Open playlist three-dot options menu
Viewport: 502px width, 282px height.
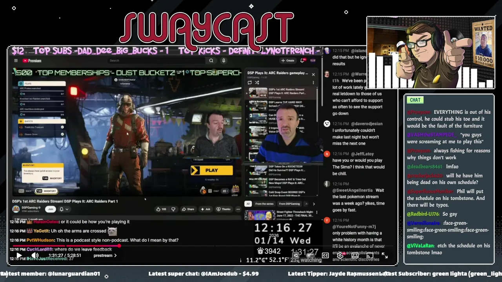[313, 83]
